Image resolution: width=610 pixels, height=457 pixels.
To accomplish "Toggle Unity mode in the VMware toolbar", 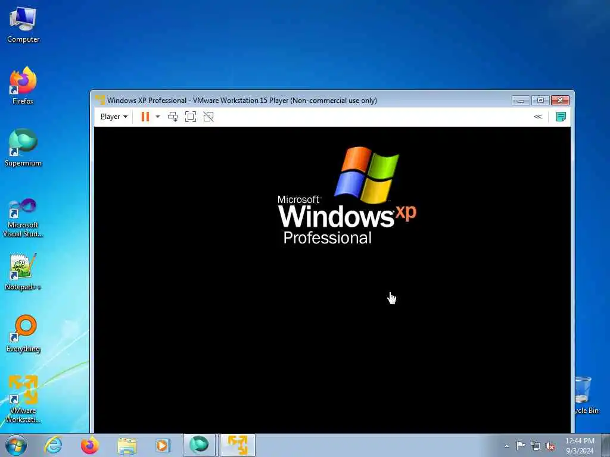I will (208, 117).
